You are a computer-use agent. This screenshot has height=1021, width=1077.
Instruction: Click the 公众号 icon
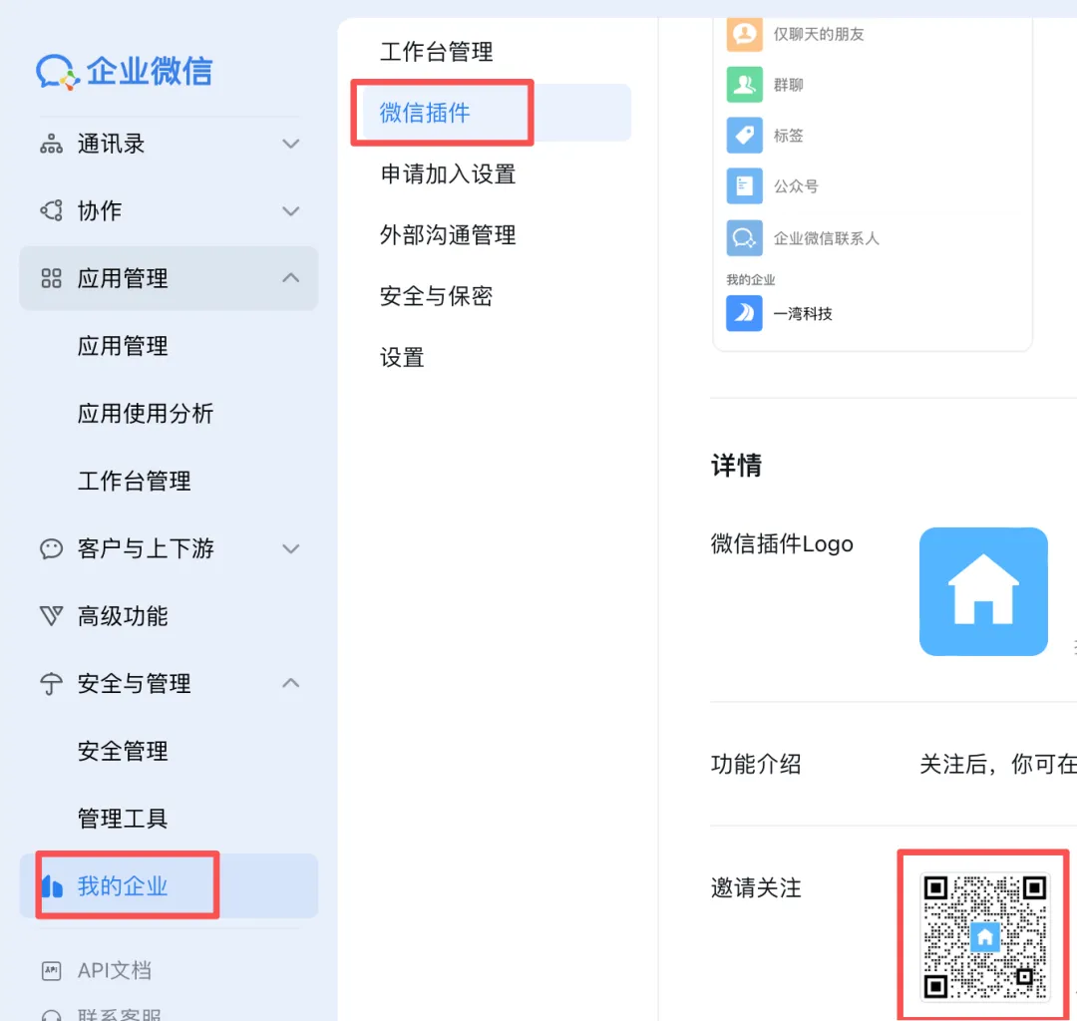[x=745, y=186]
